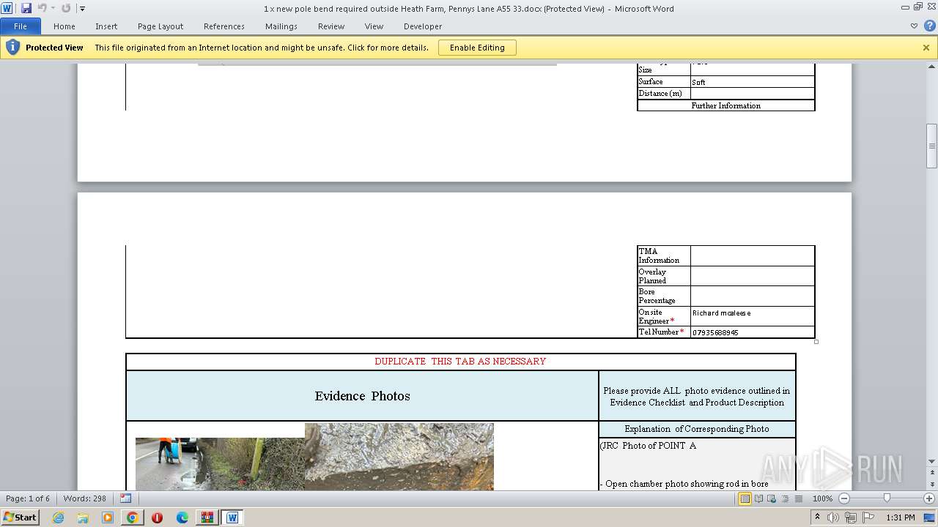
Task: Click the 07935688945 telephone number cell
Action: 753,332
